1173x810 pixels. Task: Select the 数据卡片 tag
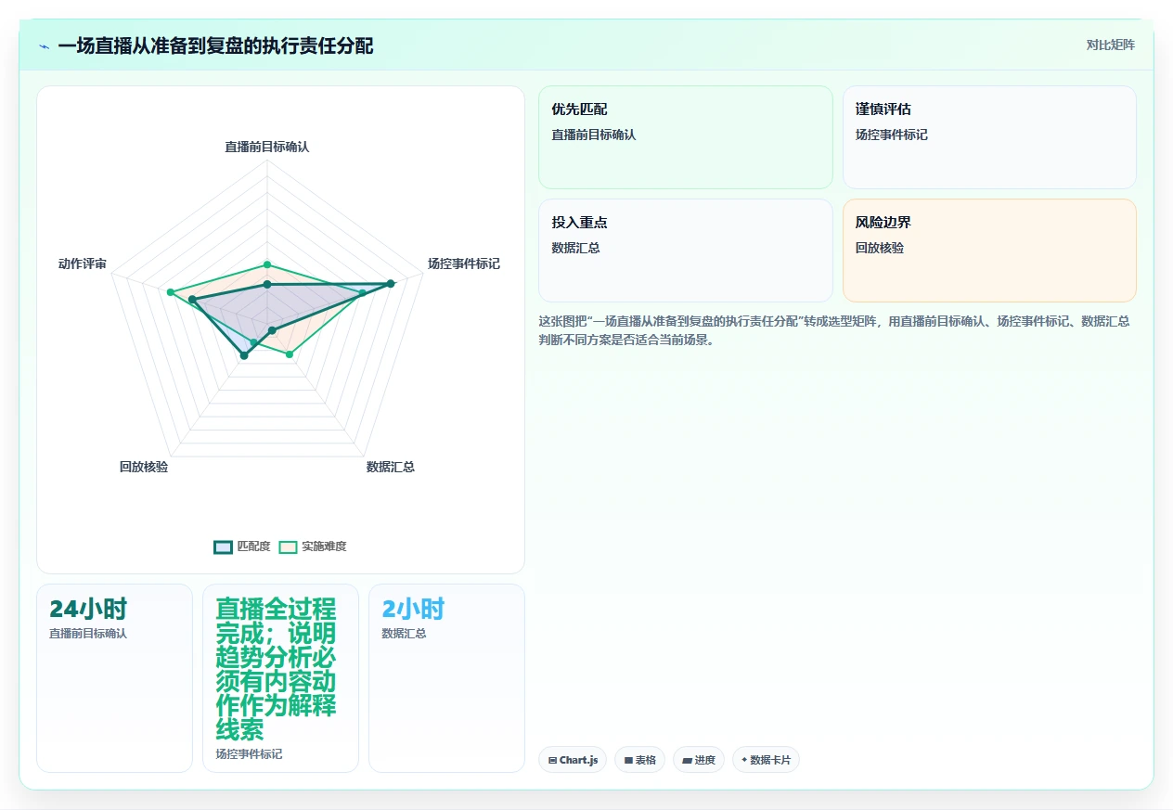point(766,760)
